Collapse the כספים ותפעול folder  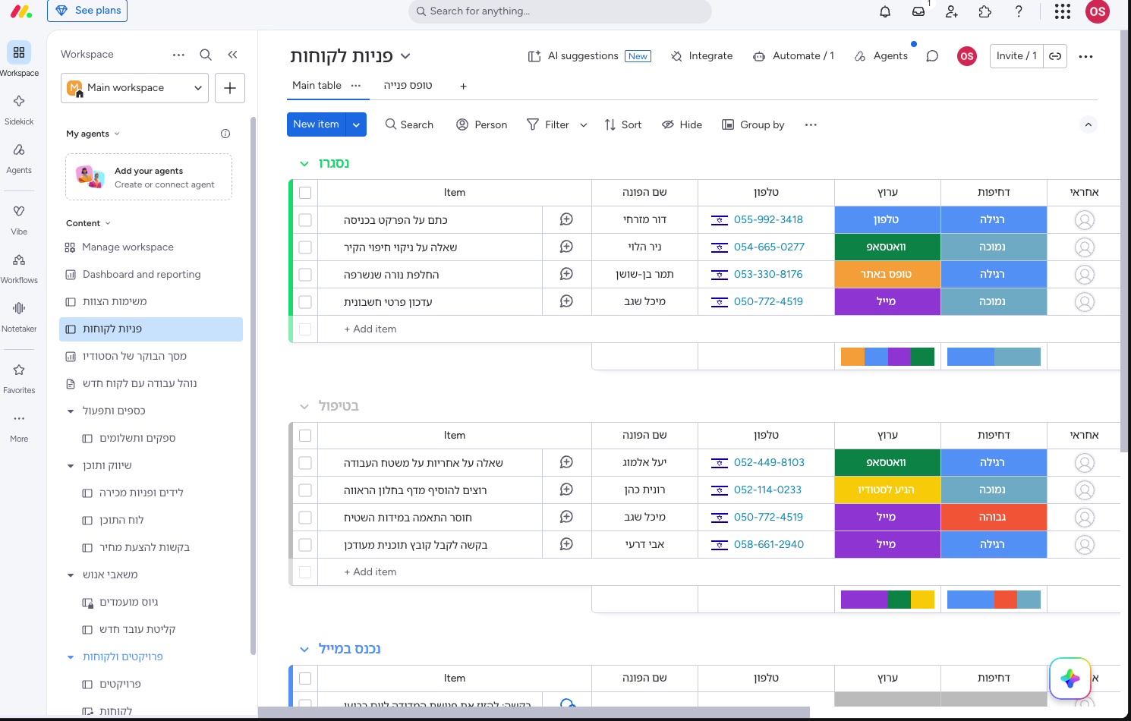[x=71, y=411]
